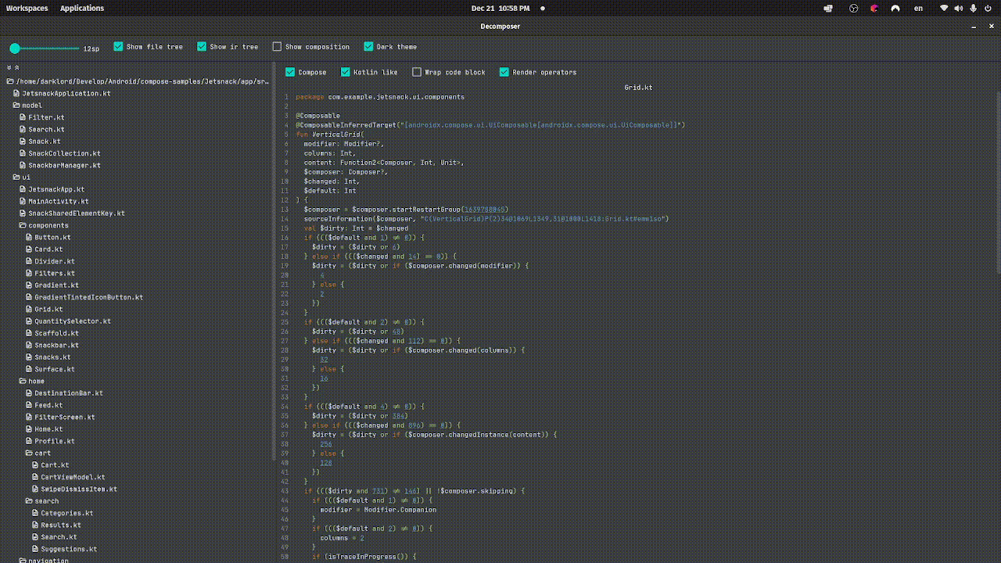The height and width of the screenshot is (563, 1001).
Task: Click the file icon beside Grid.kt
Action: [29, 310]
